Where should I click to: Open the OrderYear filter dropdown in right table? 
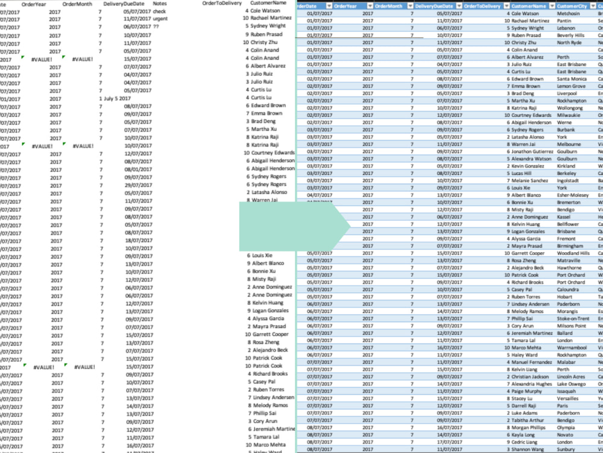(x=370, y=6)
